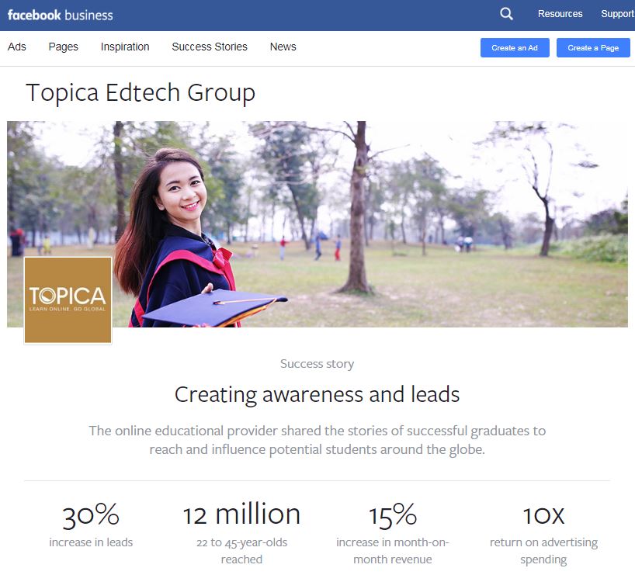This screenshot has height=575, width=635.
Task: Click 'increase in month-on-month revenue' caption
Action: (x=393, y=551)
